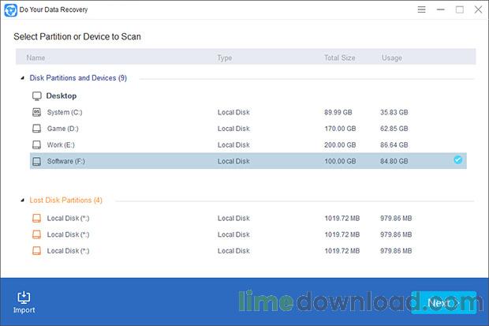Collapse Disk Partitions and Devices group
Image resolution: width=489 pixels, height=326 pixels.
[x=21, y=78]
